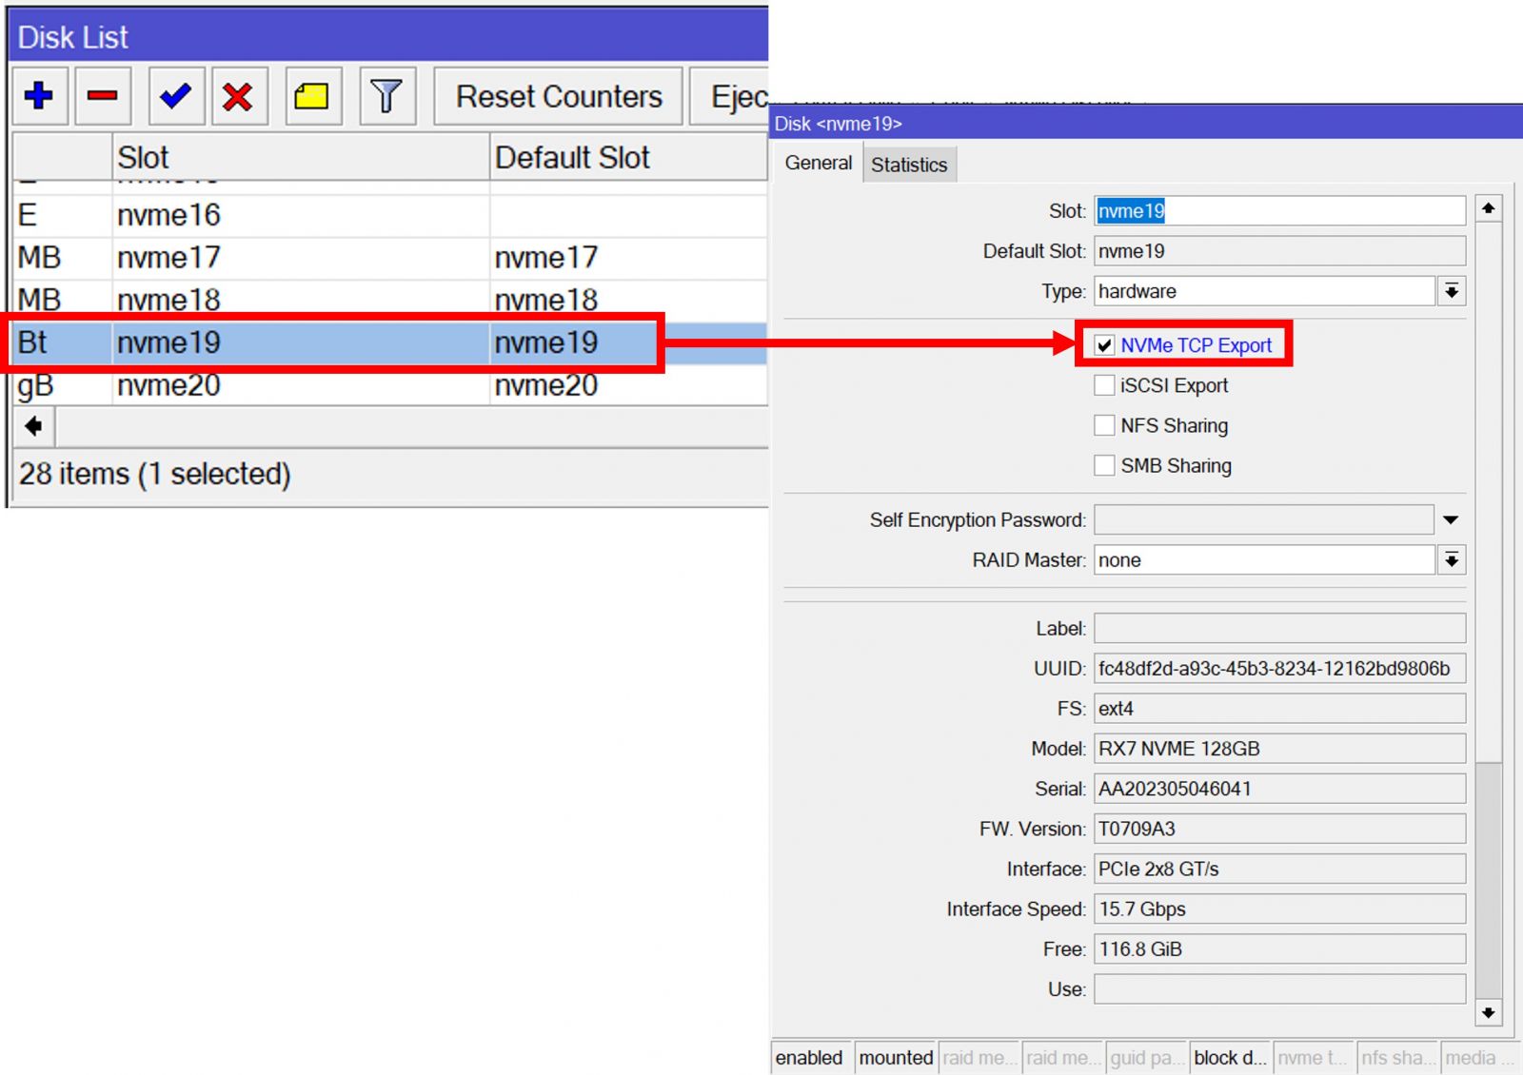This screenshot has width=1523, height=1075.
Task: Open the funnel Filter icon
Action: (386, 96)
